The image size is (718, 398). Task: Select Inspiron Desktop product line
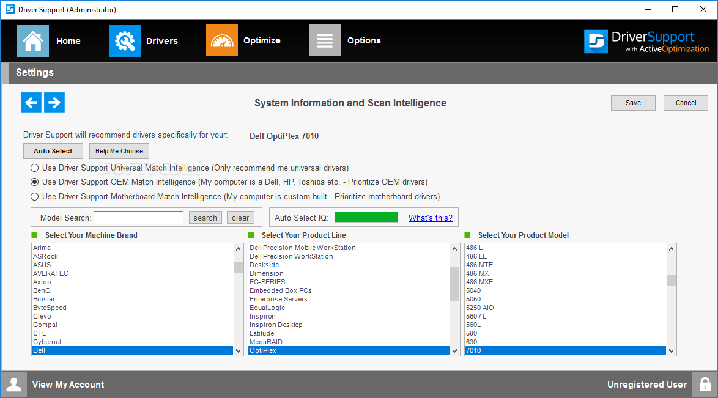[x=349, y=325]
